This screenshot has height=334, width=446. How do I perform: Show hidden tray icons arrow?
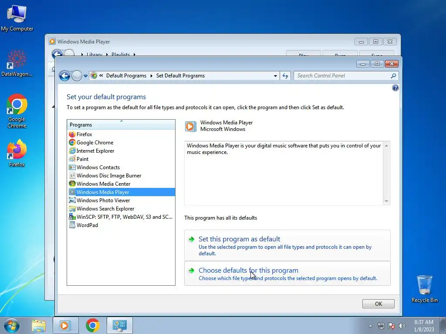point(370,326)
